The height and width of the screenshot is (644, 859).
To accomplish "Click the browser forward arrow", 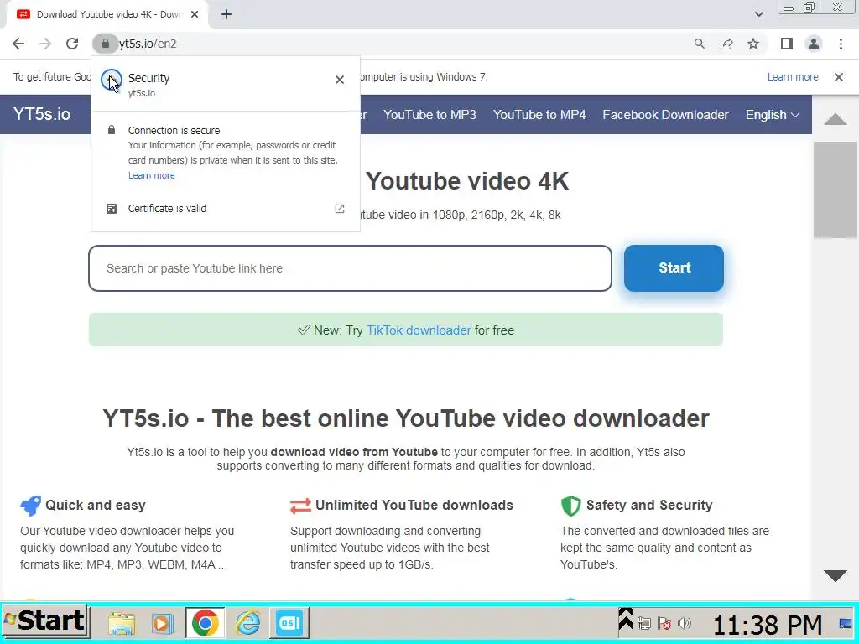I will [x=45, y=44].
